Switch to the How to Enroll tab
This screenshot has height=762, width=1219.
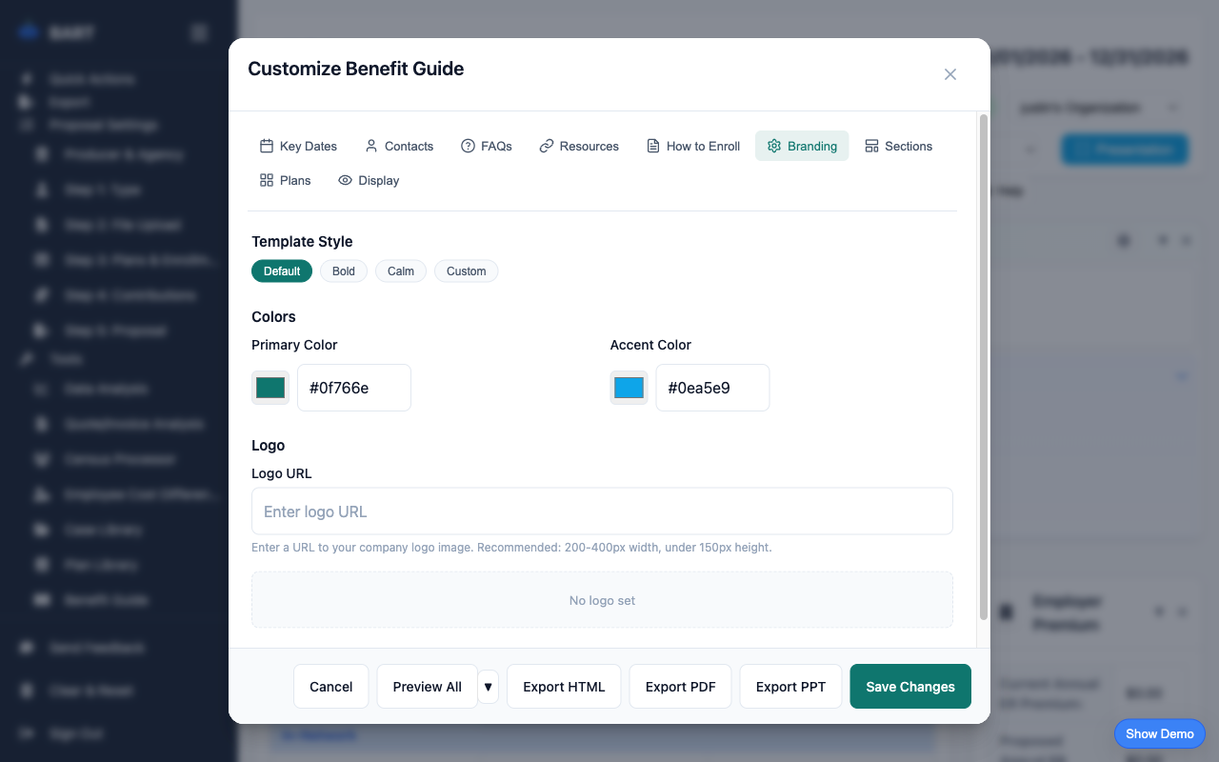pos(692,145)
